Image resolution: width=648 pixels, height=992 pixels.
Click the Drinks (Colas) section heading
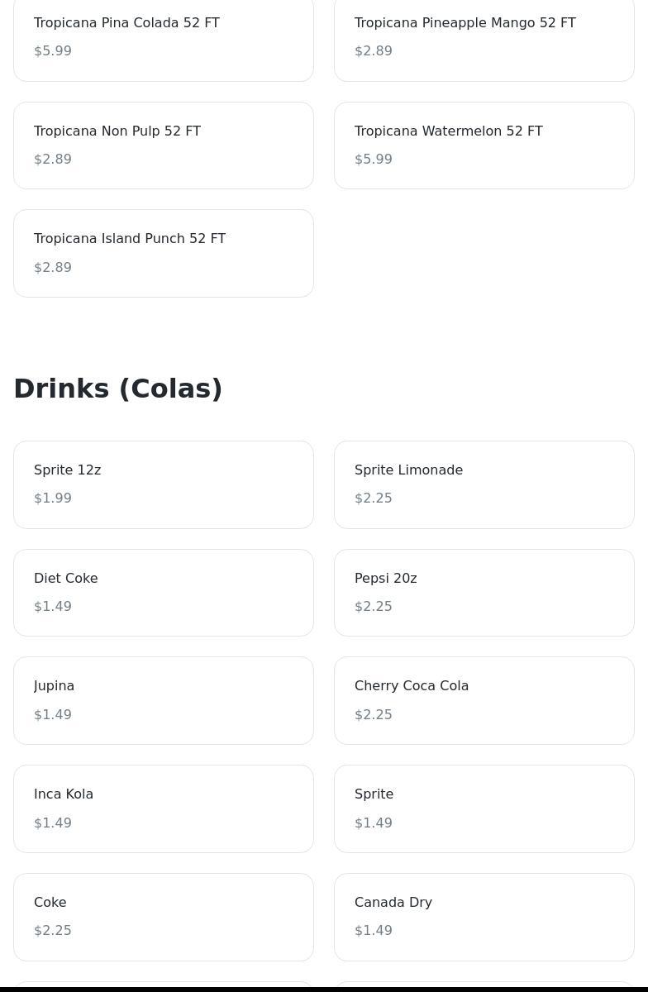(x=118, y=389)
